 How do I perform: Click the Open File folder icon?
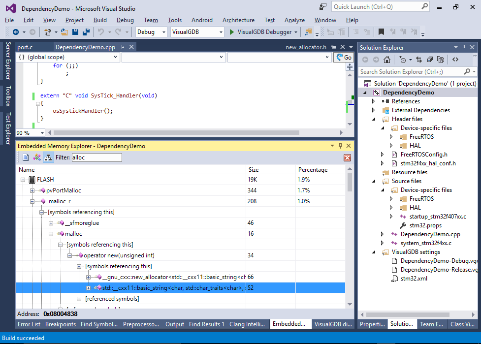[64, 32]
